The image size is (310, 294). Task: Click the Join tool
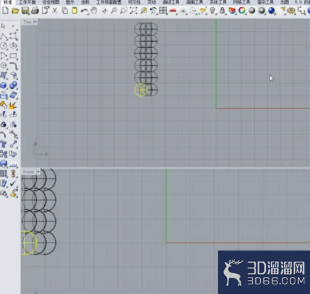[x=4, y=105]
